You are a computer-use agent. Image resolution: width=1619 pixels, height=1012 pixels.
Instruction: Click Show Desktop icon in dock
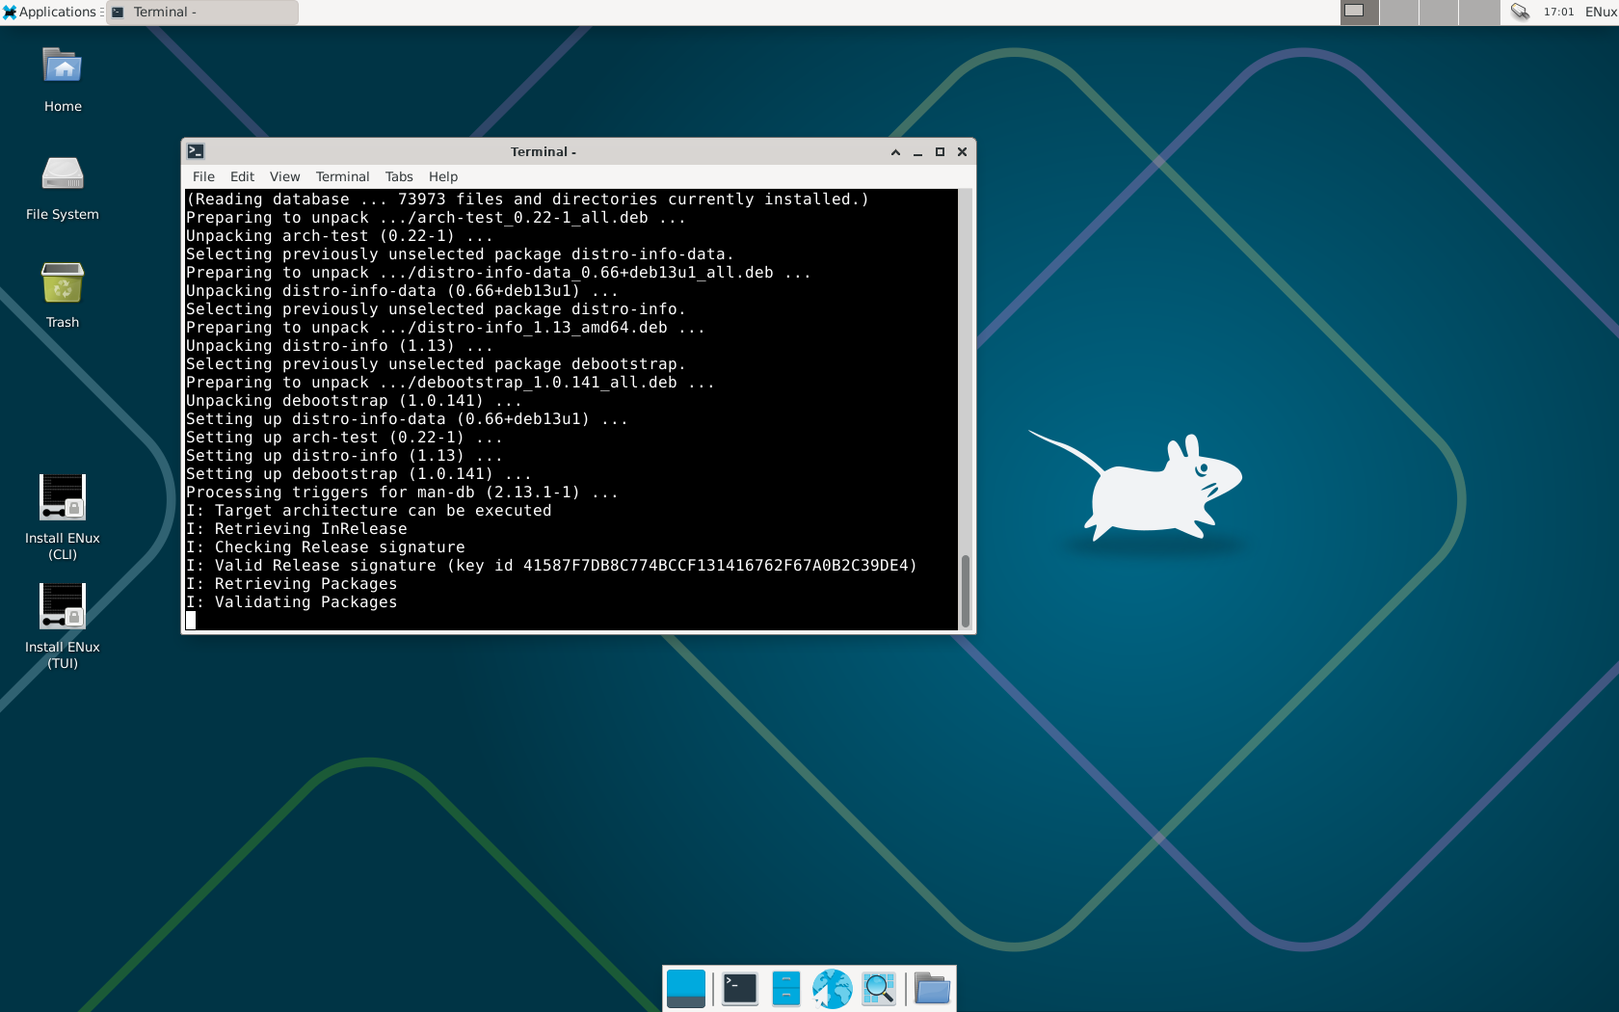686,989
